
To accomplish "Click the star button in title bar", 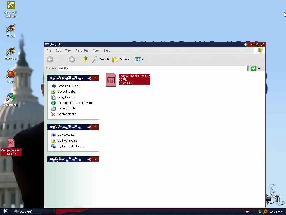I will [246, 45].
